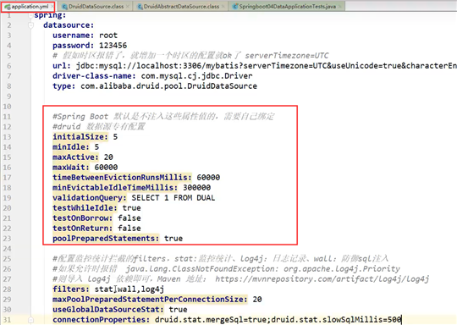This screenshot has height=325, width=457.
Task: Click 'druid.stat.mergeSql=true' value text
Action: click(x=211, y=320)
